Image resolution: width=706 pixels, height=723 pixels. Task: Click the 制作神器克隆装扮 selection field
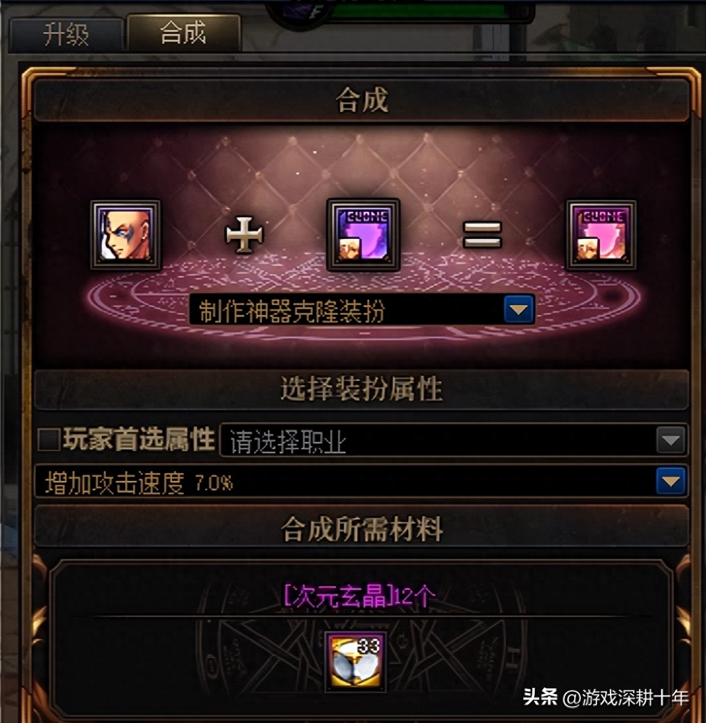362,310
